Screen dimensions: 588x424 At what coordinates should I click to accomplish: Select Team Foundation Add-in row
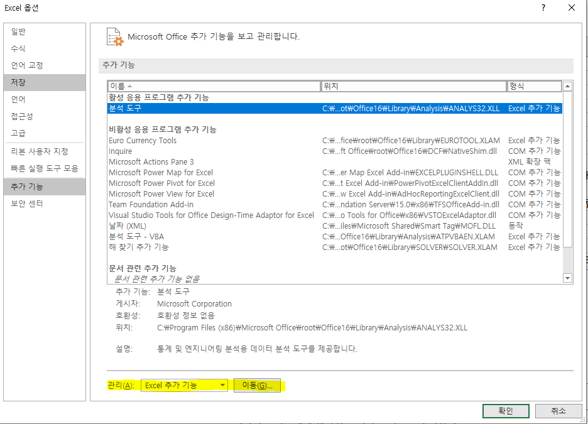click(335, 205)
